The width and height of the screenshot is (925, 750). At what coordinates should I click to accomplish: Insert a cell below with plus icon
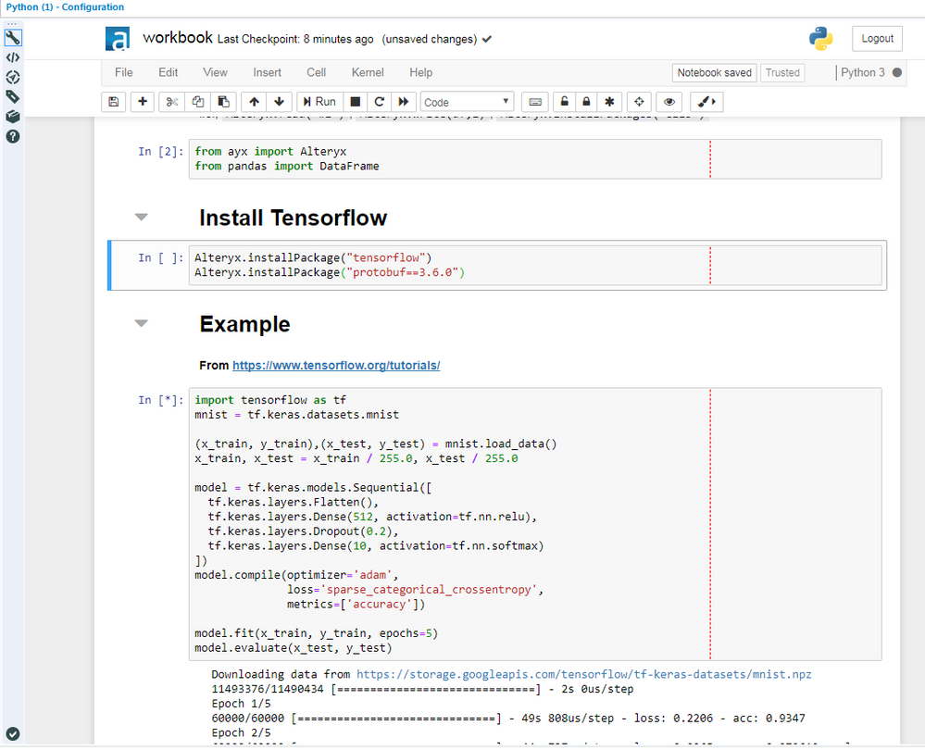pyautogui.click(x=142, y=102)
